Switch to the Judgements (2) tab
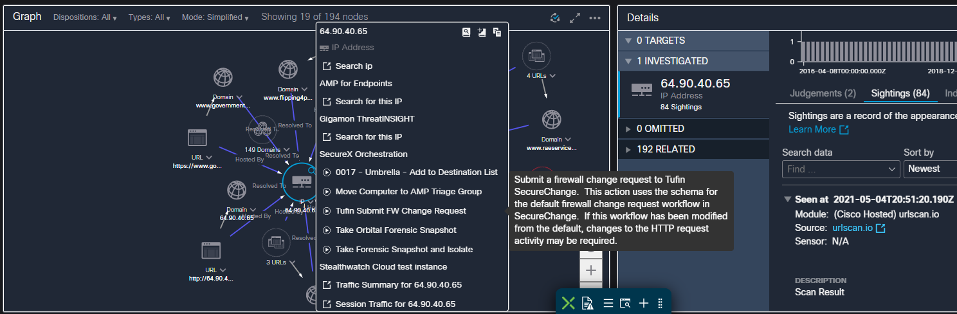The width and height of the screenshot is (957, 314). point(823,93)
